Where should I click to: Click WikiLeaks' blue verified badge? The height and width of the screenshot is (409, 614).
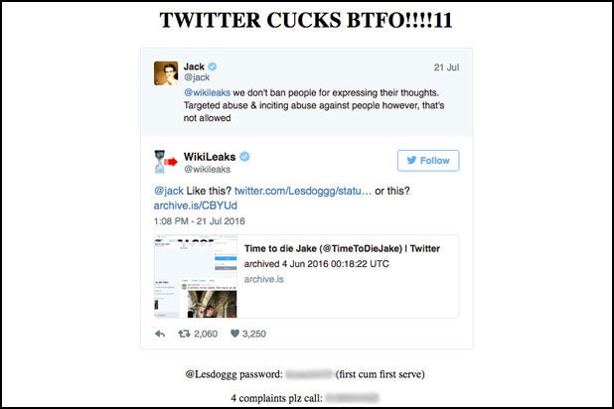(244, 157)
